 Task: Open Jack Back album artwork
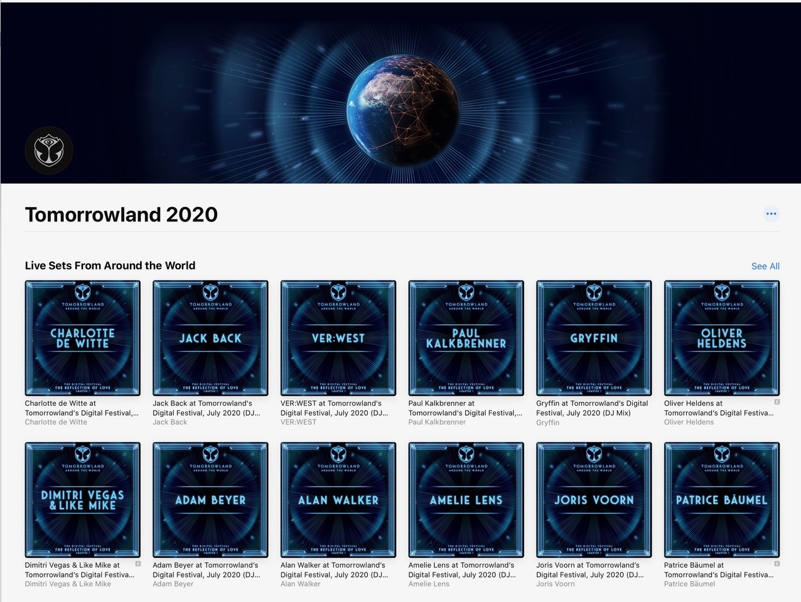(210, 338)
